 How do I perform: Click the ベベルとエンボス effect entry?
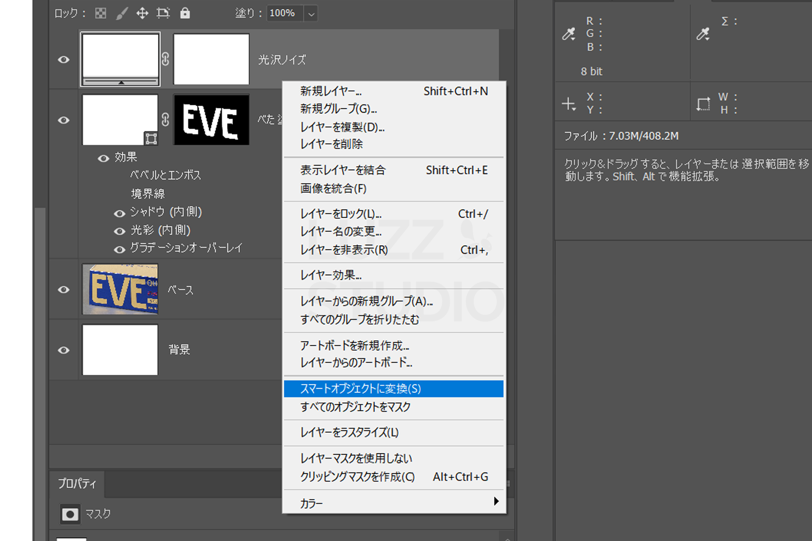(165, 175)
